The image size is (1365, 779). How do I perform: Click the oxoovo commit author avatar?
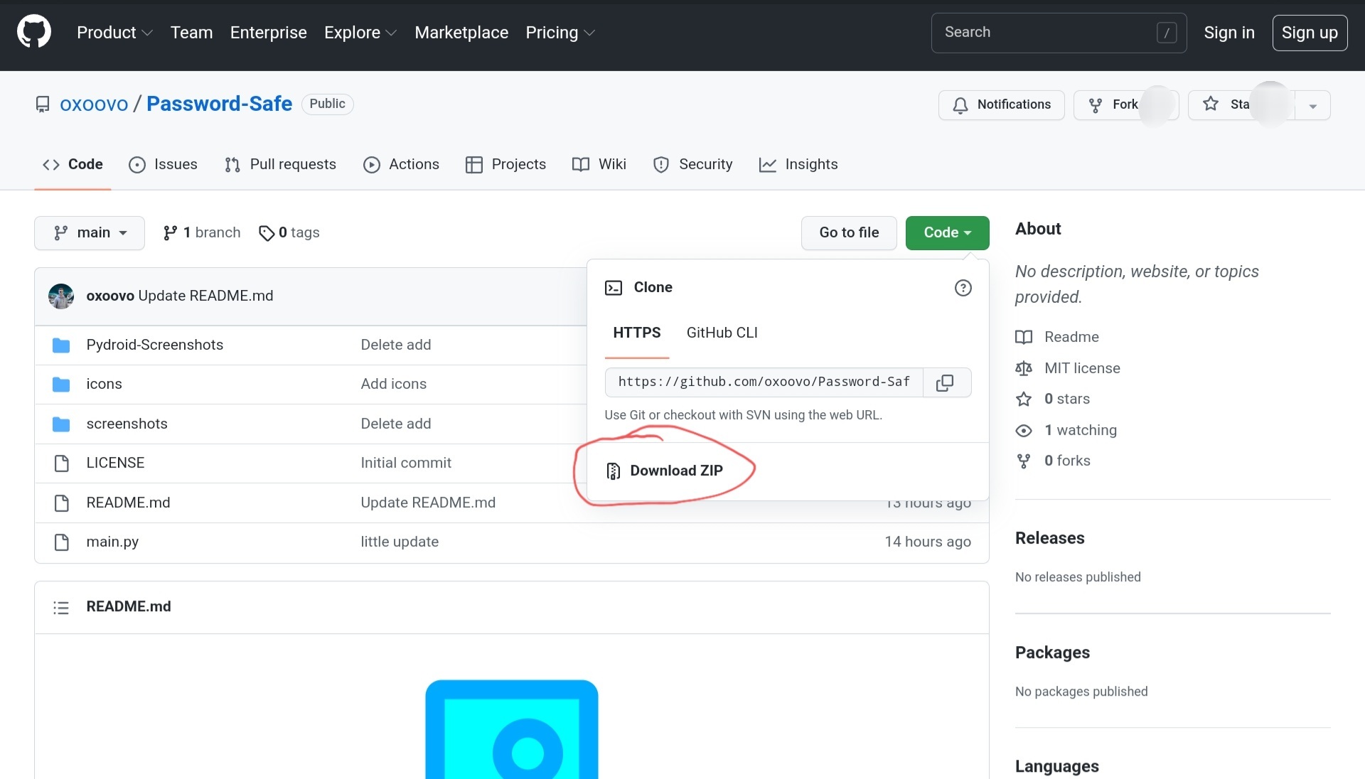point(61,296)
